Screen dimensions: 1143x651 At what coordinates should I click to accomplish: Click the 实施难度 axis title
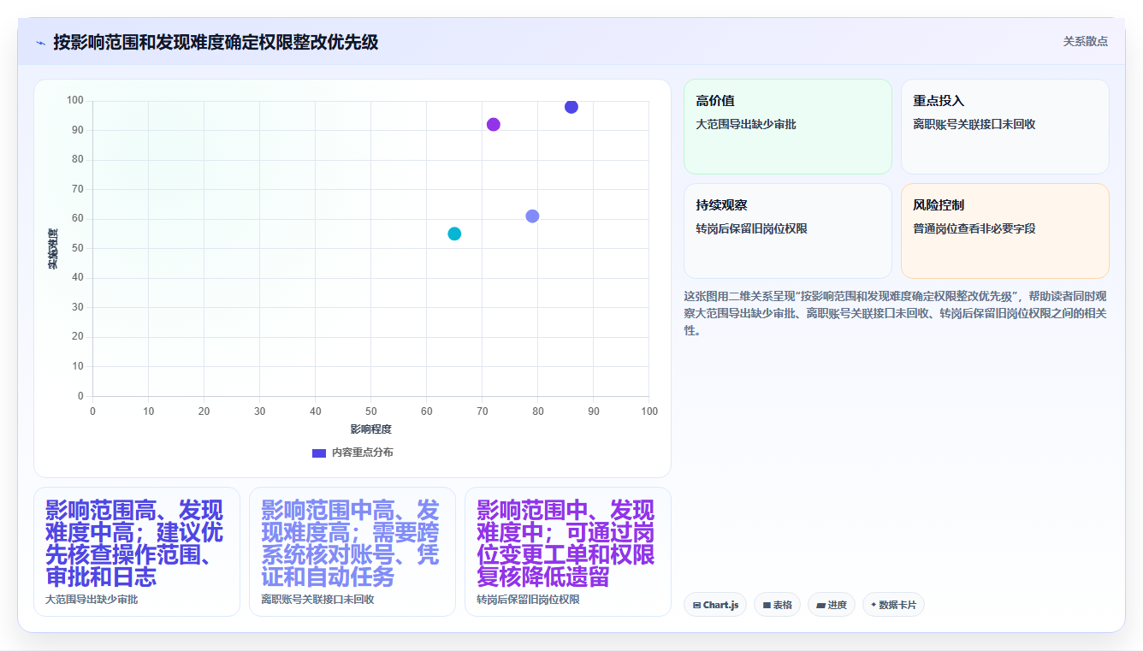[53, 249]
